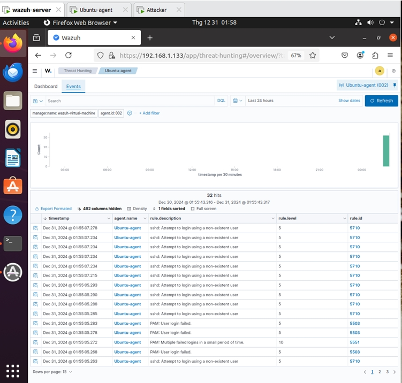Open agent.name column options chevron
The width and height of the screenshot is (402, 383).
coord(145,219)
